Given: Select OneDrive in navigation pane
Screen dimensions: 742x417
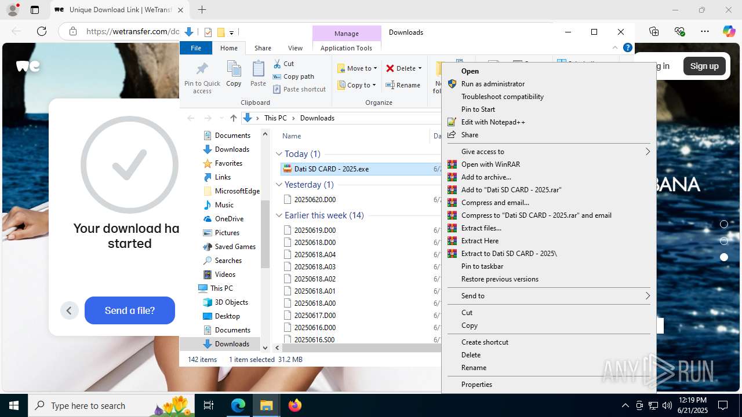Looking at the screenshot, I should click(x=229, y=219).
